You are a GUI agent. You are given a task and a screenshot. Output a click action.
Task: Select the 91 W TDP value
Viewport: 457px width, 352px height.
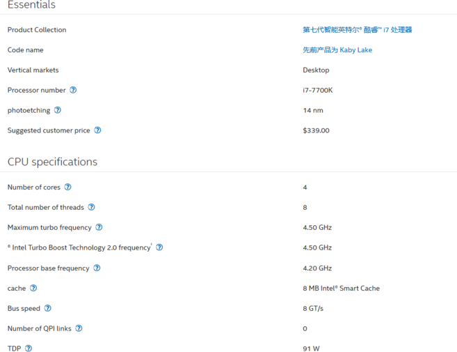tap(311, 349)
